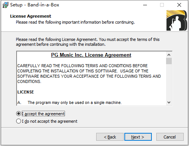Go to the previous step with Back
This screenshot has width=189, height=146.
point(110,137)
